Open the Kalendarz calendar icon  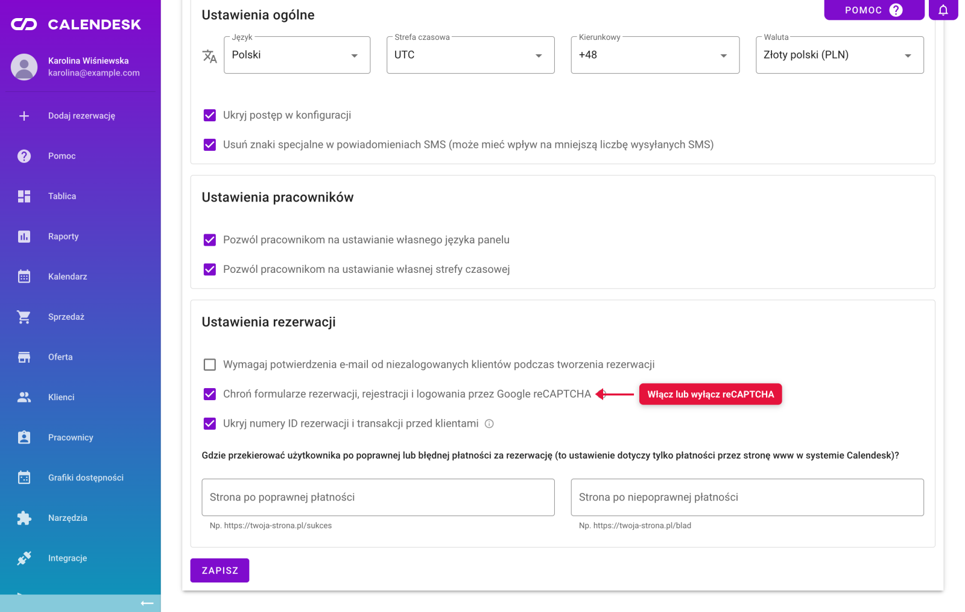(x=24, y=276)
